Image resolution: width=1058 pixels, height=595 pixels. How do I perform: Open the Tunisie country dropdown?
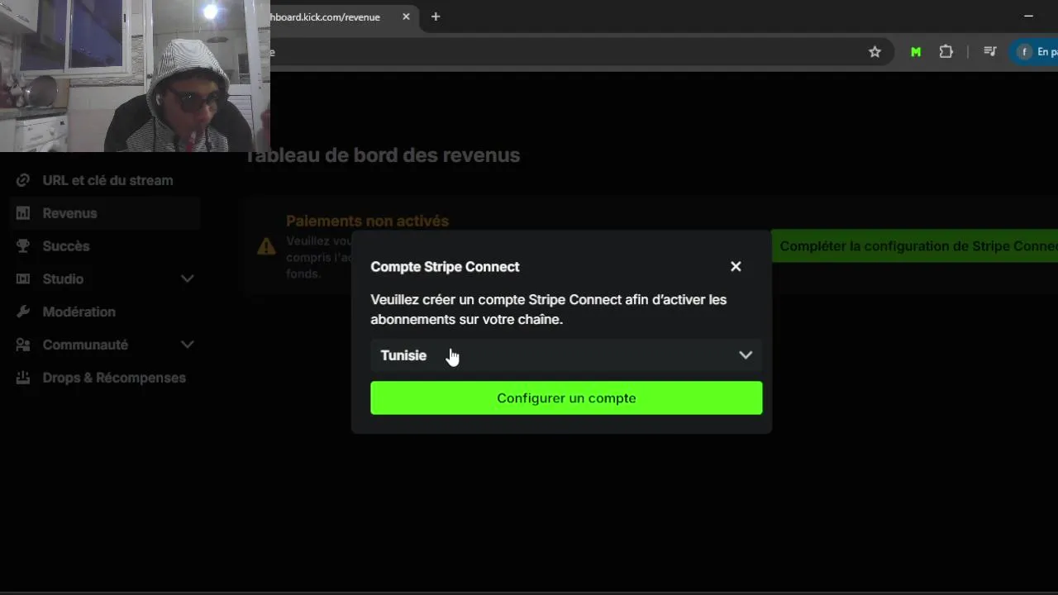(x=566, y=355)
